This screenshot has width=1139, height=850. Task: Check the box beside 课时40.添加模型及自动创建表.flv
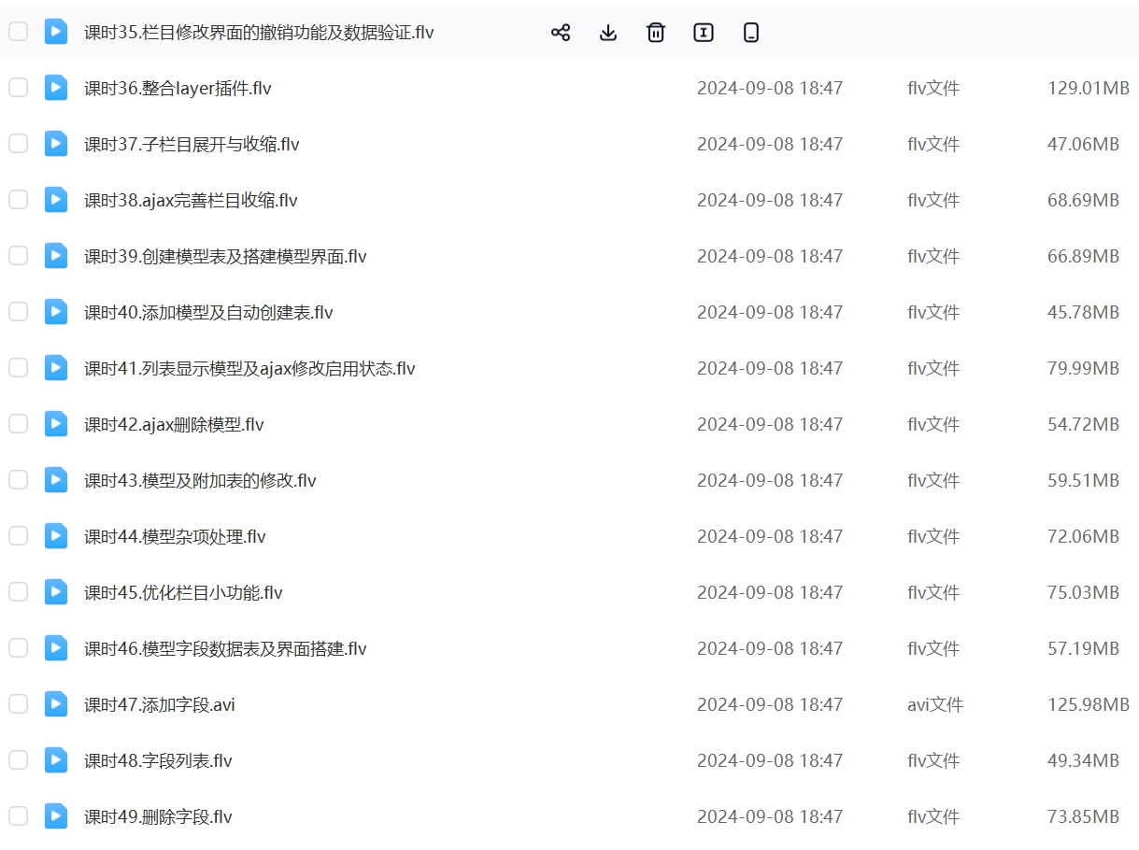(19, 312)
